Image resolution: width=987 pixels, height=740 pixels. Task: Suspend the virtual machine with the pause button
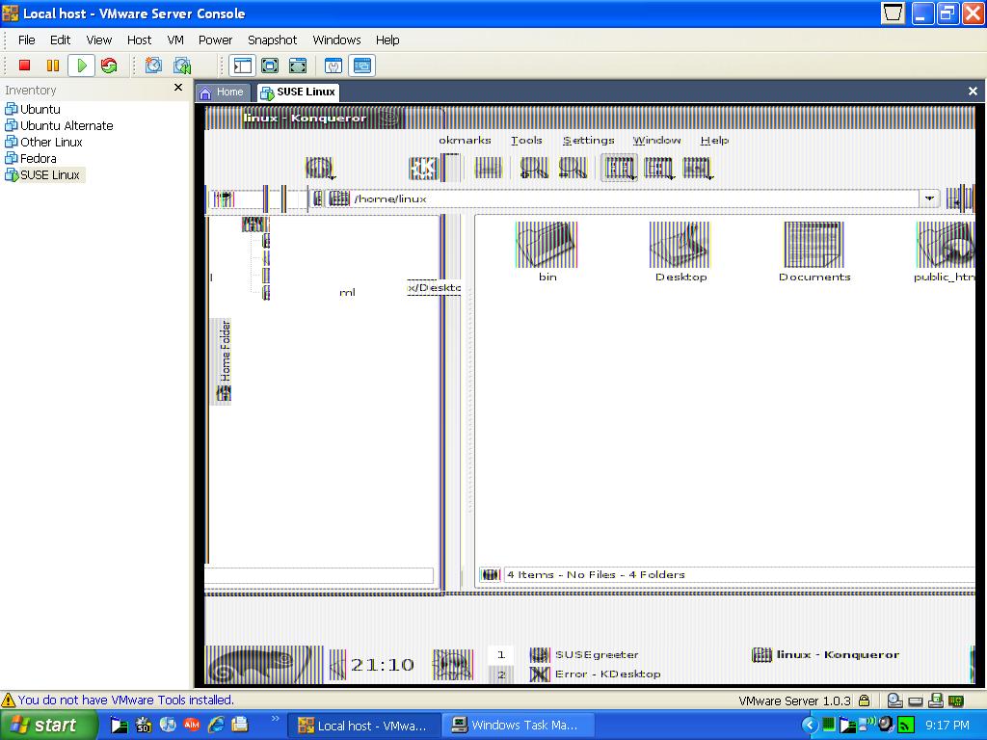click(x=53, y=66)
